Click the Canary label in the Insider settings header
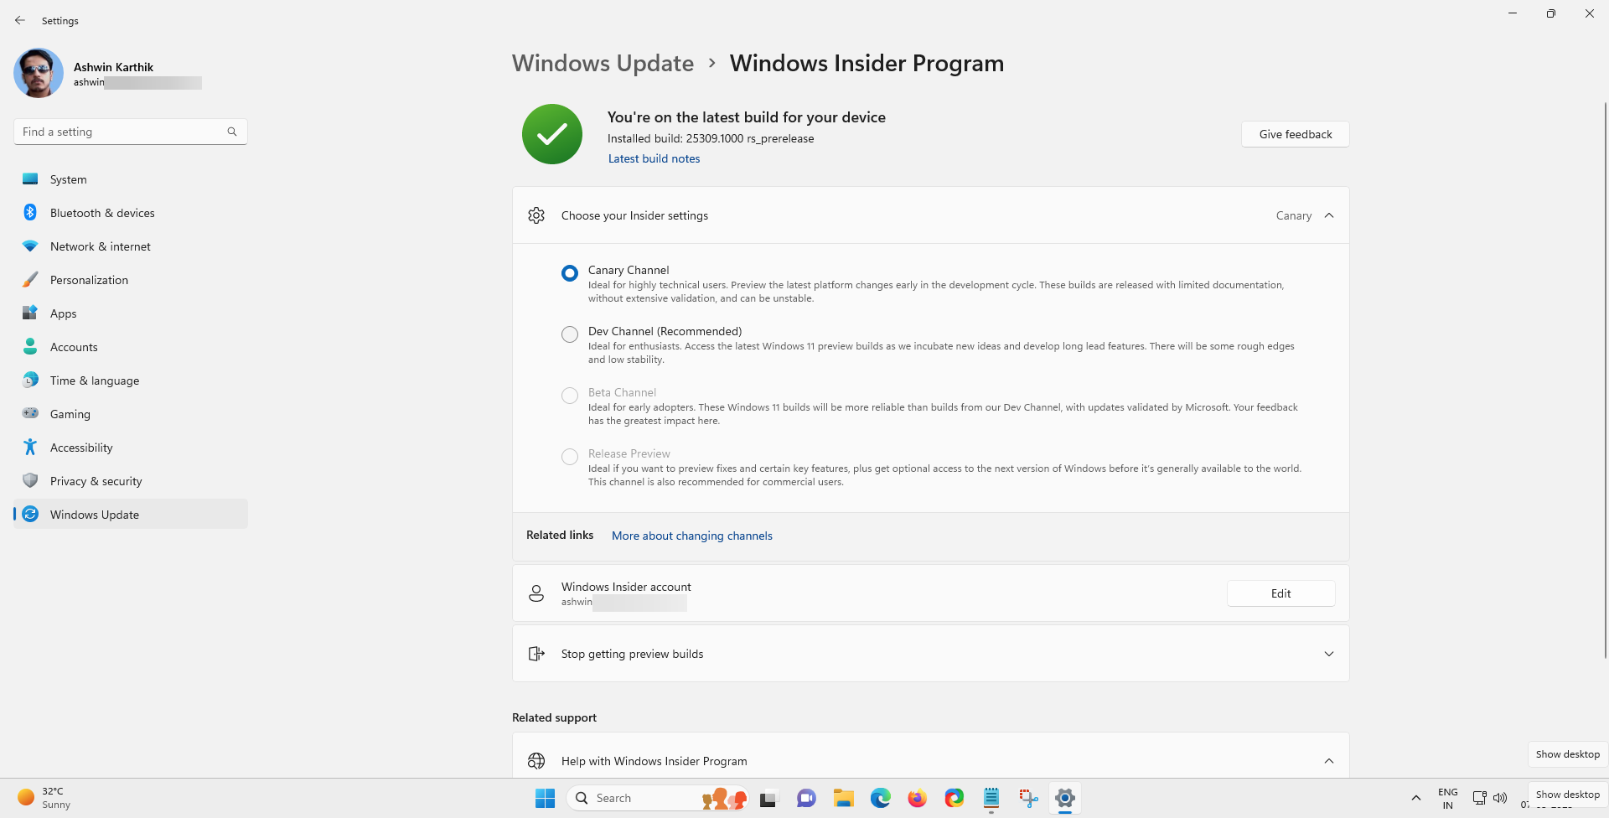 tap(1293, 215)
